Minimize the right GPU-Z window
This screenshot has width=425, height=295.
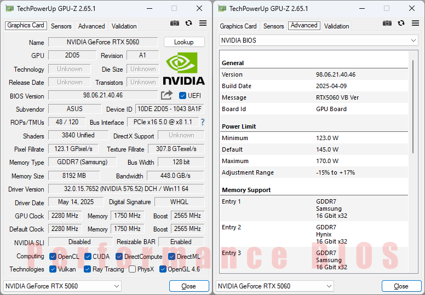pyautogui.click(x=362, y=9)
